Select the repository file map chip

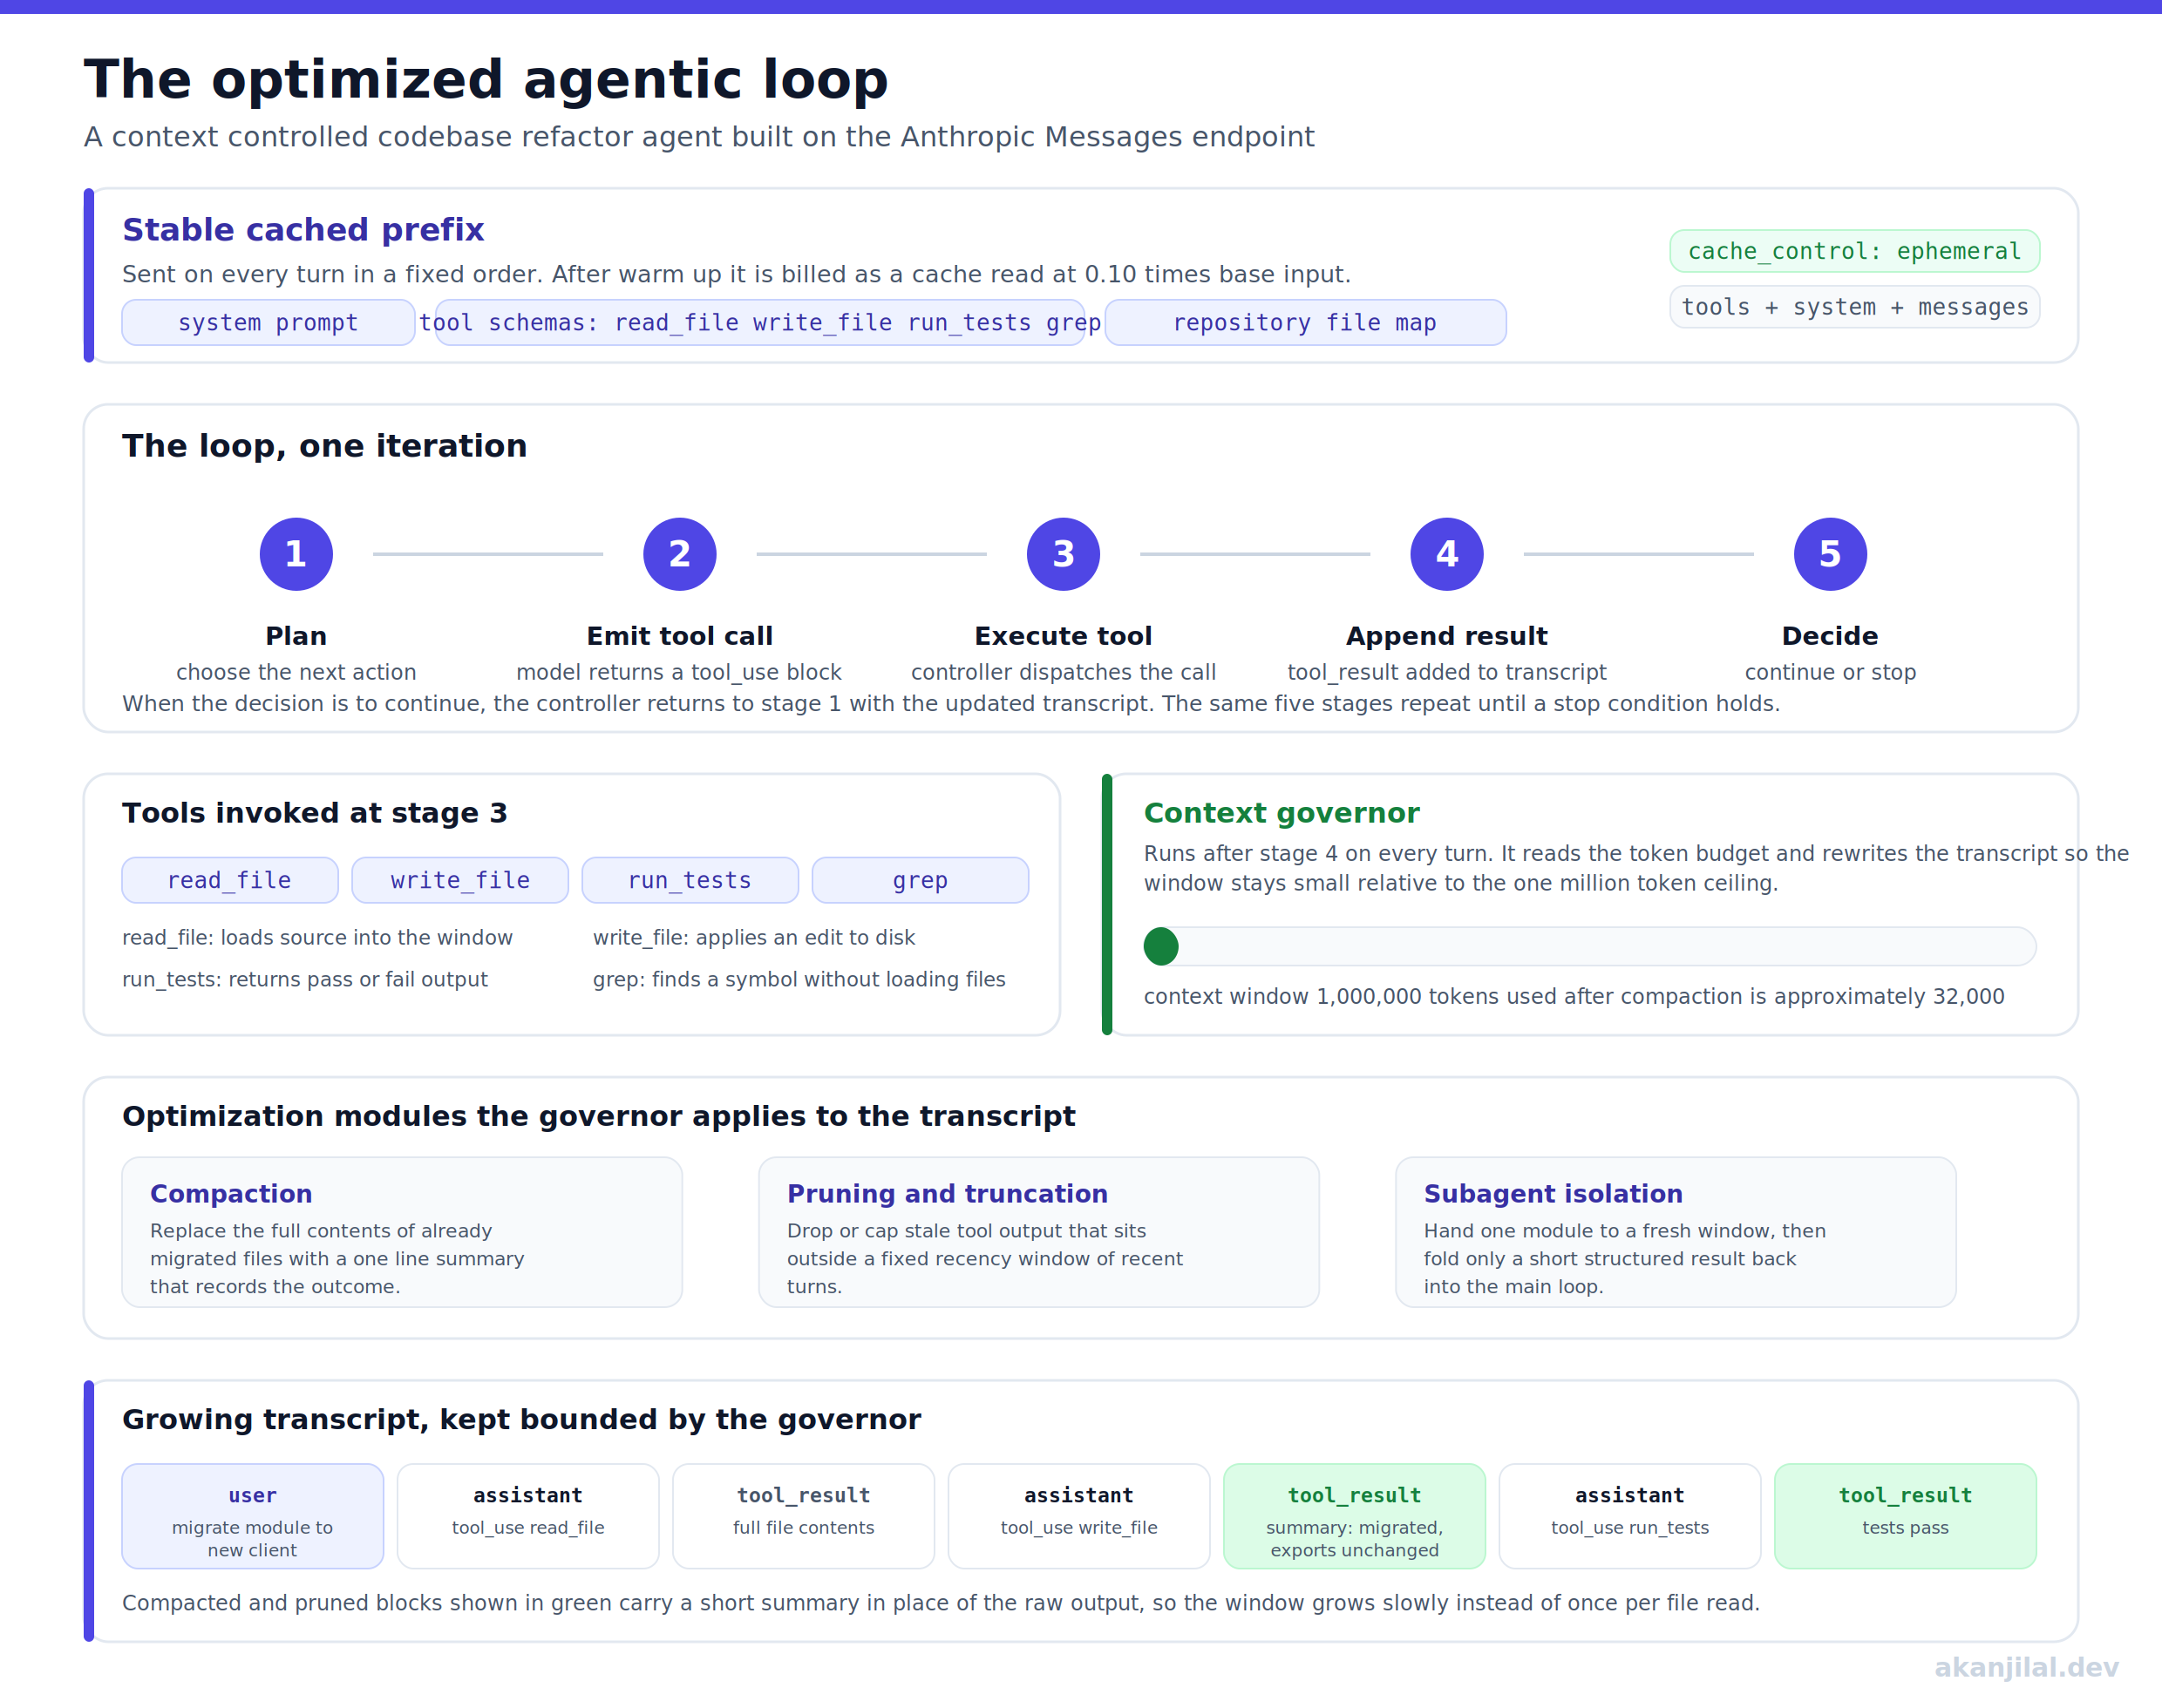coord(1306,322)
